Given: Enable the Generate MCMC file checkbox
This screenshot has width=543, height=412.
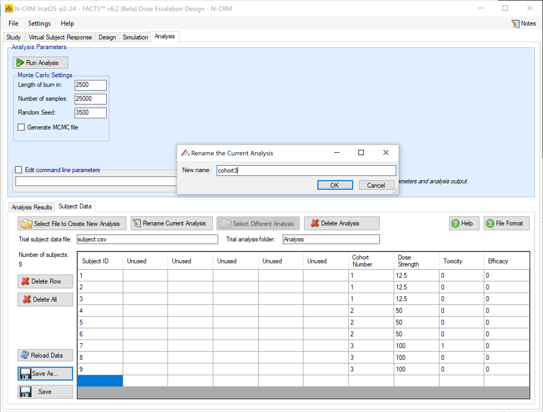Looking at the screenshot, I should pos(21,127).
